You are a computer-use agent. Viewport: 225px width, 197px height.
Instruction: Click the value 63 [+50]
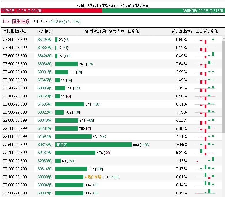pos(68,161)
